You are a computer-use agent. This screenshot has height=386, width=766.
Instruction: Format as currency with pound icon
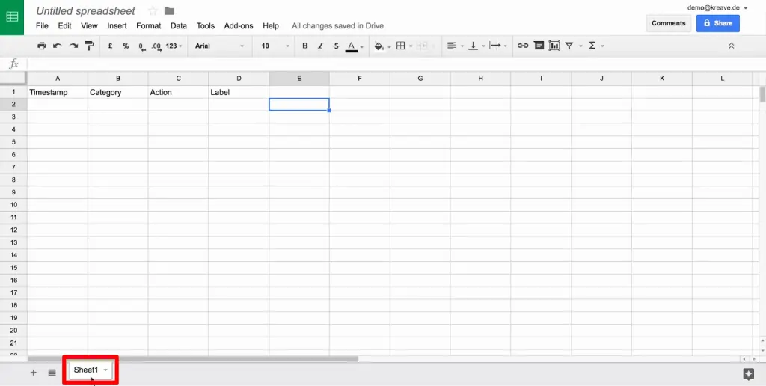point(111,46)
